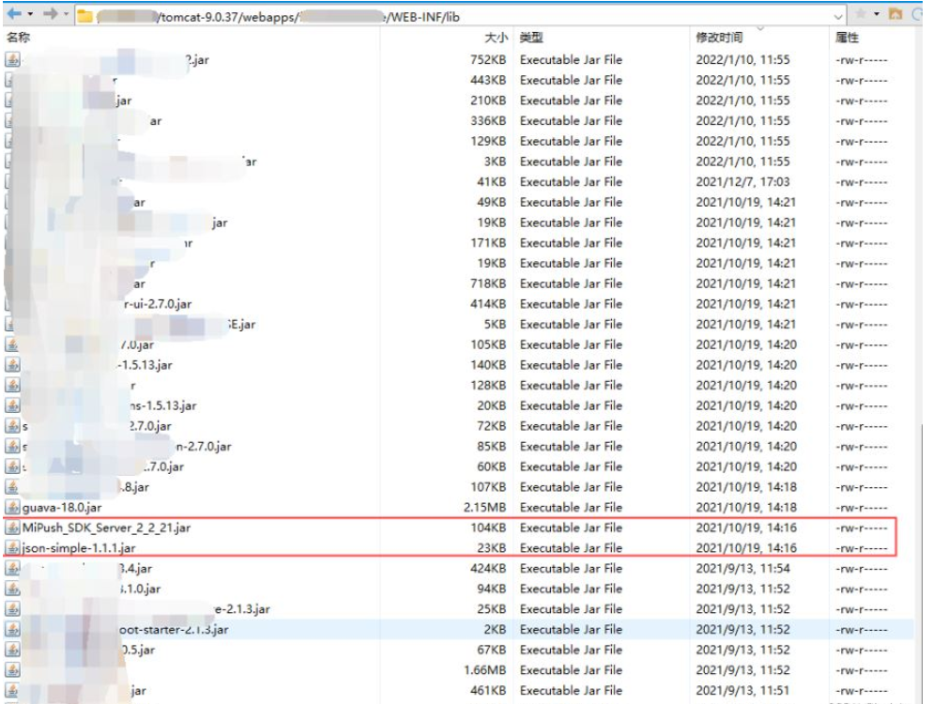This screenshot has width=933, height=704.
Task: Click the 49KB size cell
Action: coord(492,203)
